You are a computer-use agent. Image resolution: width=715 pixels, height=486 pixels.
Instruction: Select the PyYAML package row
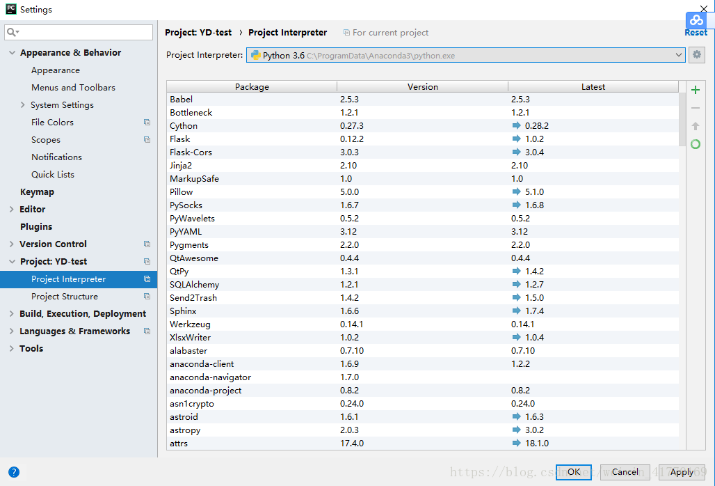point(423,231)
